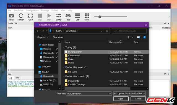
Task: Click the horizontal scrollbar in file list
Action: [98, 88]
